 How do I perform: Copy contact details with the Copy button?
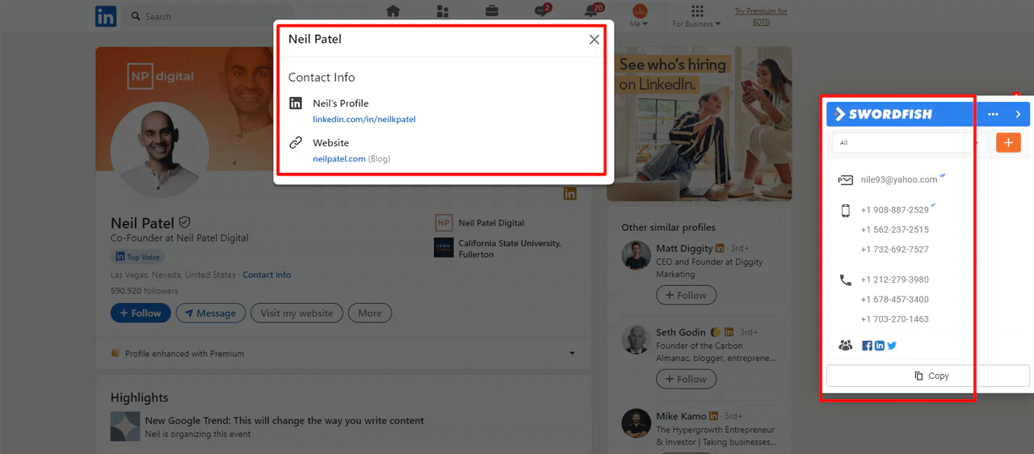pyautogui.click(x=927, y=376)
